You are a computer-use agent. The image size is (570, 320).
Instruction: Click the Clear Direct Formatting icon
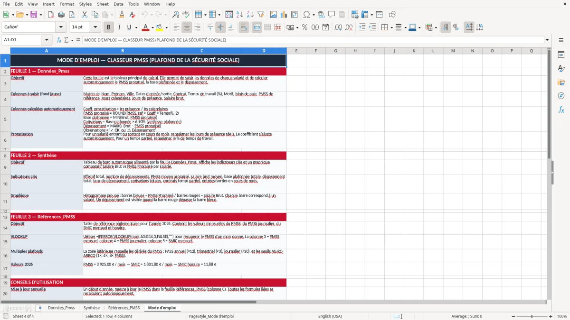(x=132, y=15)
